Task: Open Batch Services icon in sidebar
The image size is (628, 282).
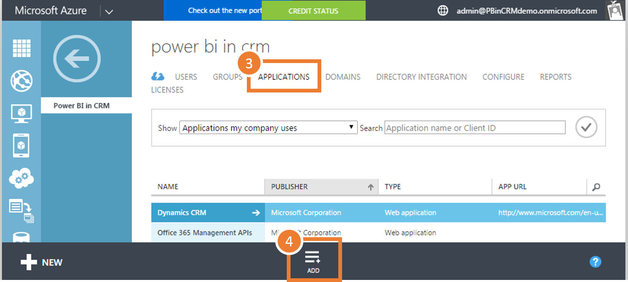Action: pyautogui.click(x=22, y=211)
